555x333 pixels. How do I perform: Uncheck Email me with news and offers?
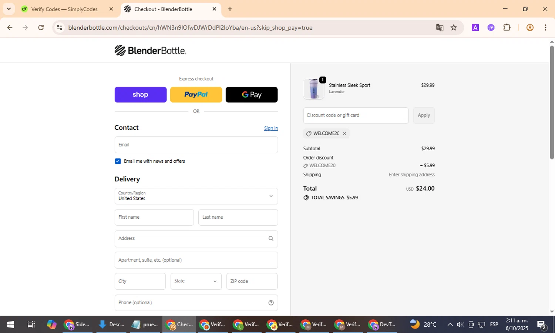(x=118, y=161)
